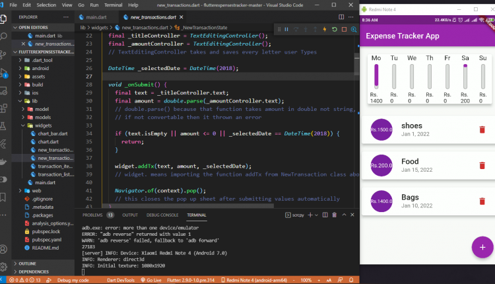Switch to the Problems panel tab
This screenshot has height=284, width=495.
pyautogui.click(x=98, y=215)
